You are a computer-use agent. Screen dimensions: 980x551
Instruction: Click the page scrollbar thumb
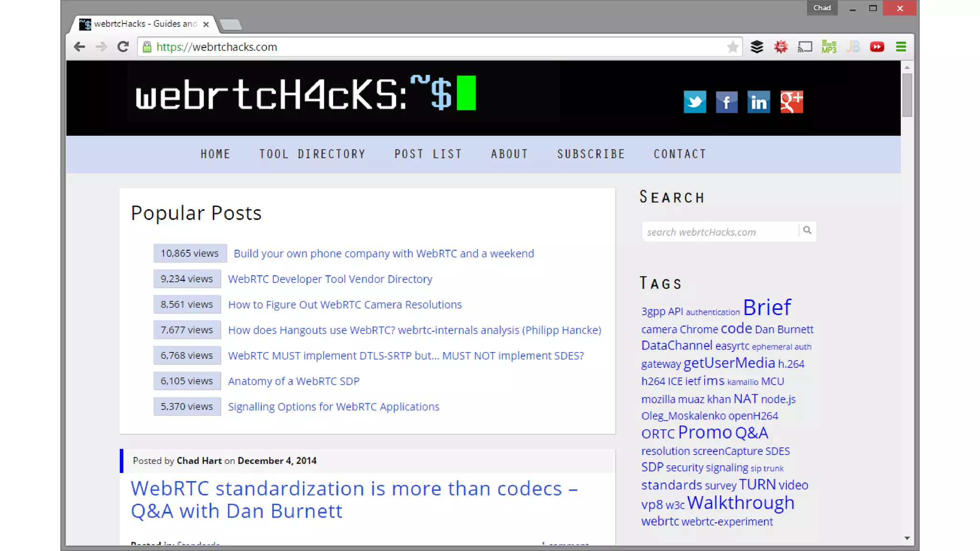907,95
